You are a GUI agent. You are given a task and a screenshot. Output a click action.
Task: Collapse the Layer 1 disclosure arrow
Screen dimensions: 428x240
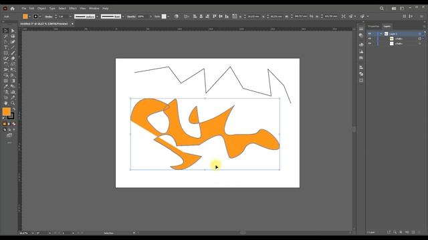[x=381, y=34]
